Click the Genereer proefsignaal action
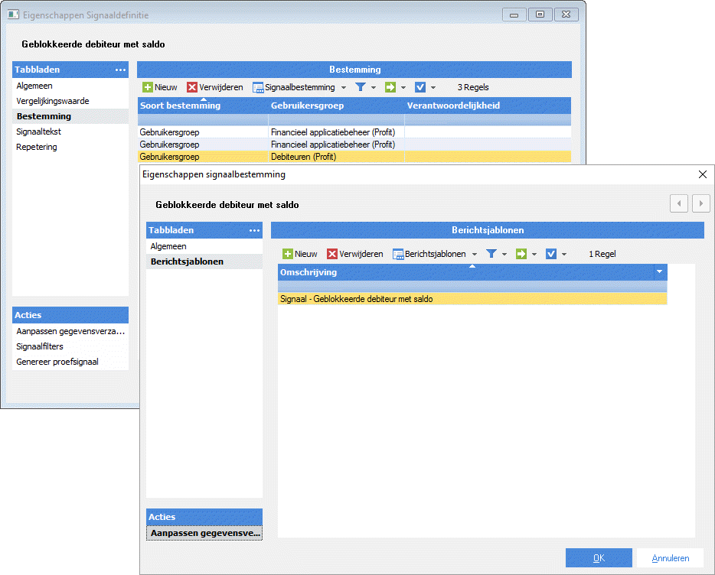715x575 pixels. tap(57, 362)
